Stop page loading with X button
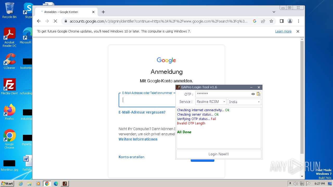This screenshot has height=187, width=333. (x=55, y=21)
